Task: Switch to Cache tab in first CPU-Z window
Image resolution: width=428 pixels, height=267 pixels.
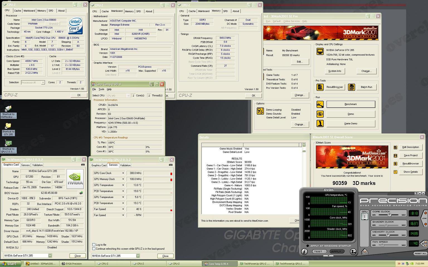Action: tap(18, 11)
